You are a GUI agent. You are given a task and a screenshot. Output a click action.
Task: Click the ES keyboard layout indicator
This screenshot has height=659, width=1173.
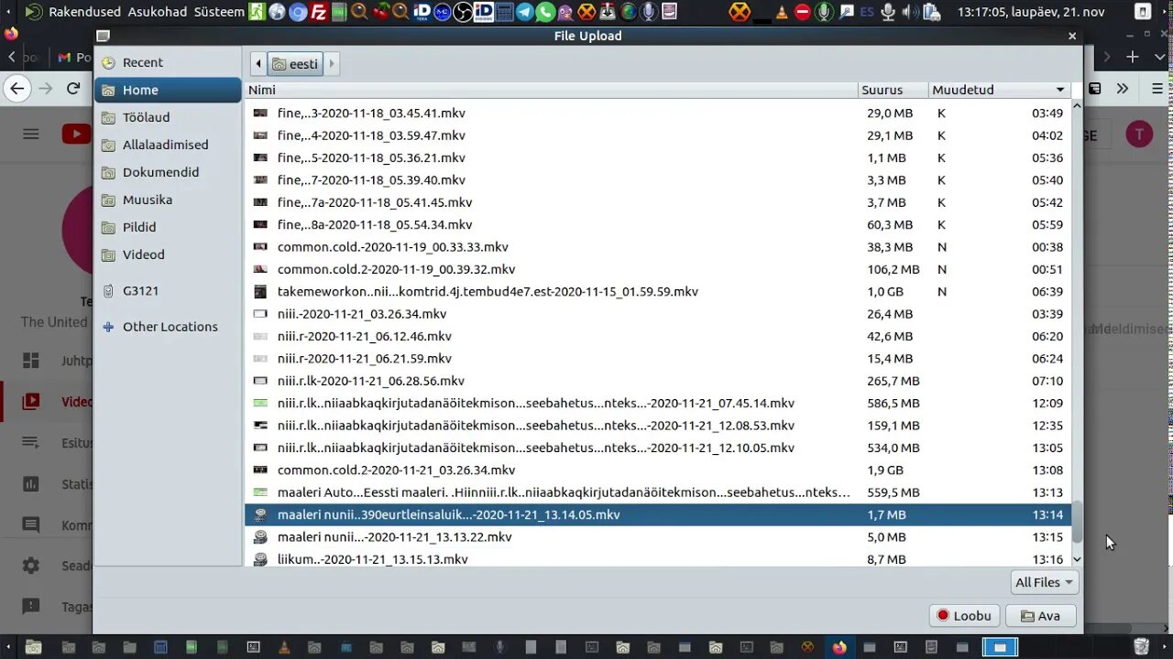click(x=867, y=12)
